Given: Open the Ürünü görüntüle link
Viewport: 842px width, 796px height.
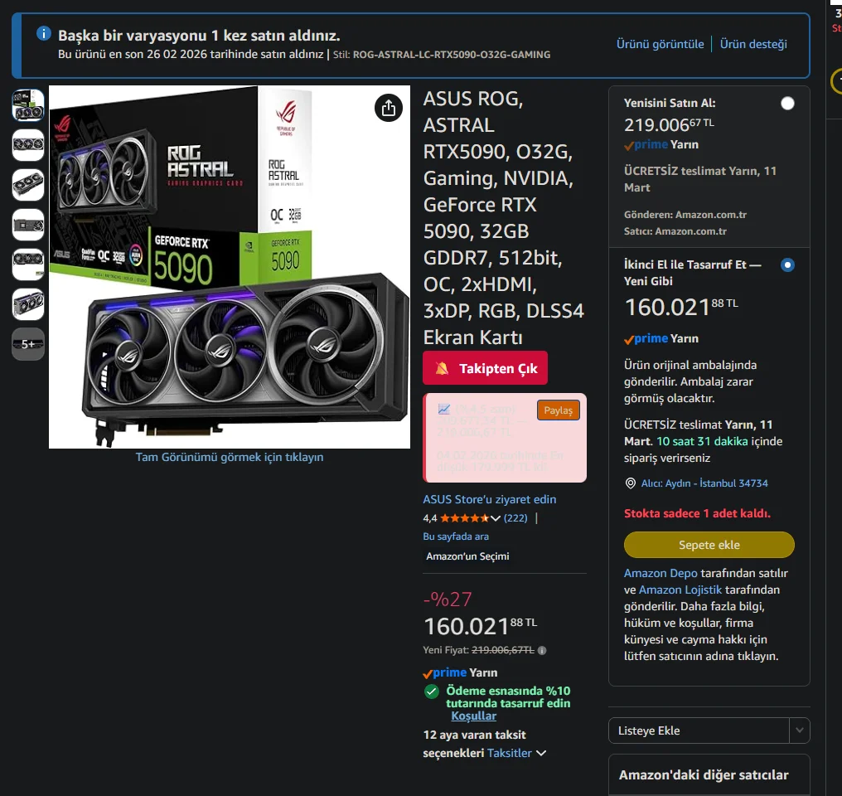Looking at the screenshot, I should (660, 44).
